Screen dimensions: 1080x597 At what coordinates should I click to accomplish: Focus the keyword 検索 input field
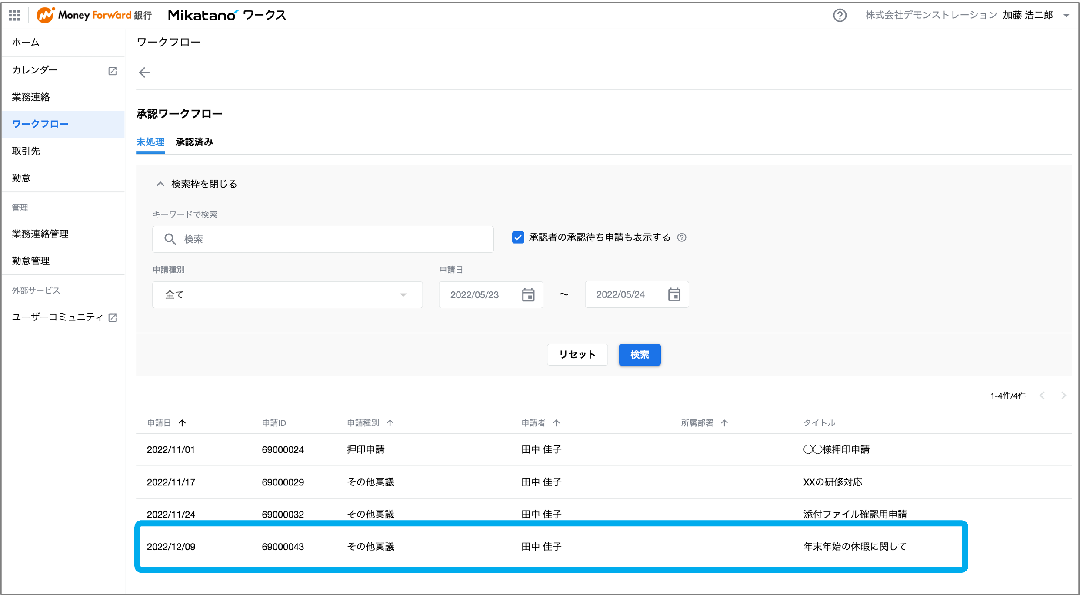tap(323, 239)
